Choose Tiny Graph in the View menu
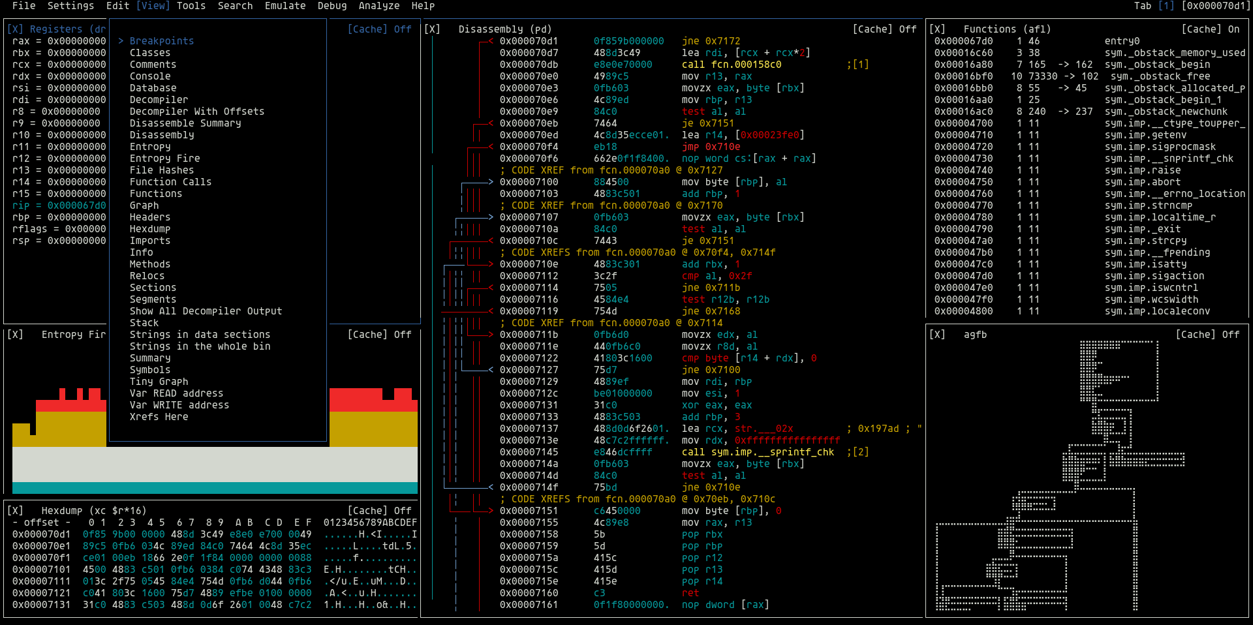 tap(159, 381)
